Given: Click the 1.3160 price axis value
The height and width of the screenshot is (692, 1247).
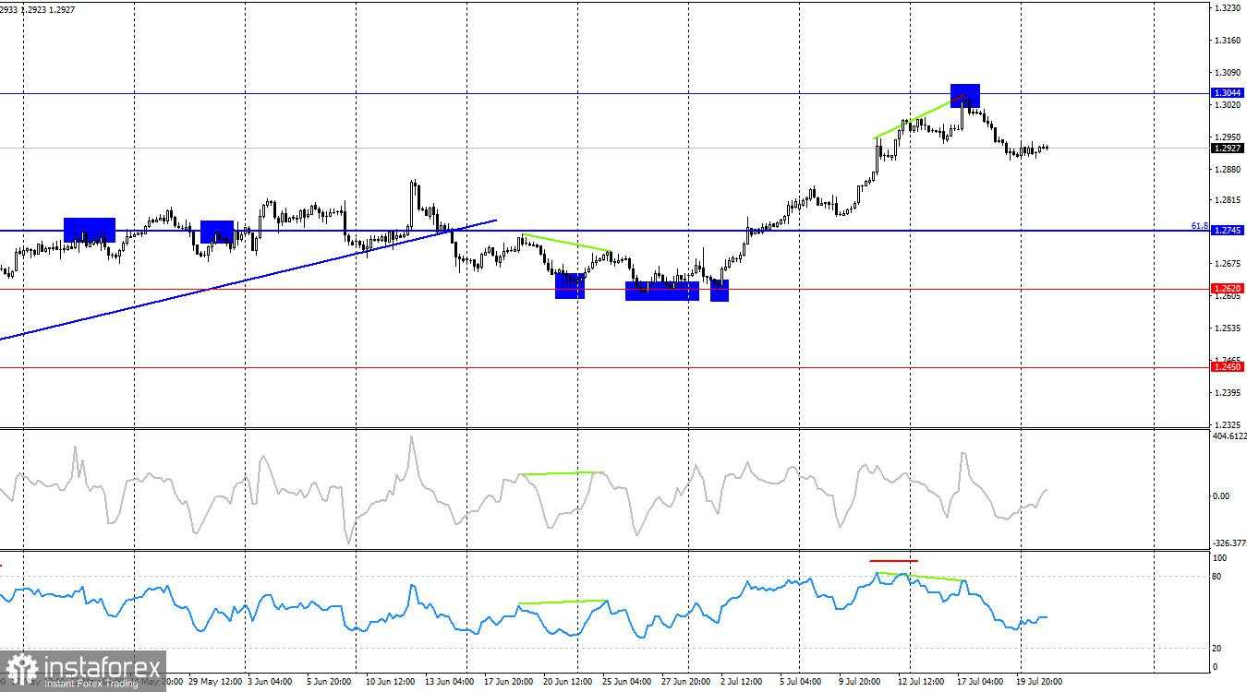Looking at the screenshot, I should pyautogui.click(x=1228, y=41).
